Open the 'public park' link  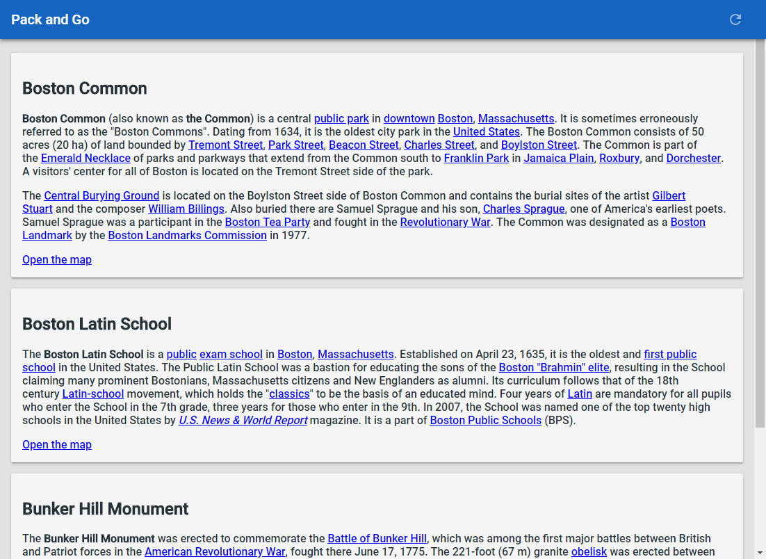point(341,119)
